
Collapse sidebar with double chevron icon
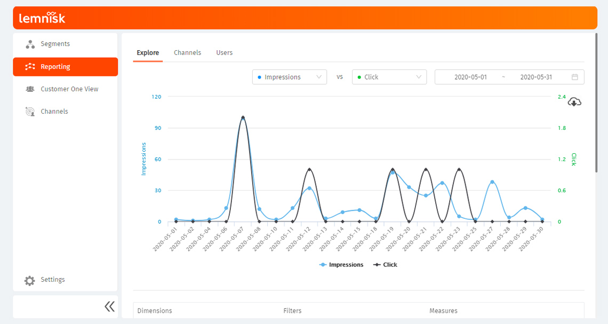pos(110,306)
